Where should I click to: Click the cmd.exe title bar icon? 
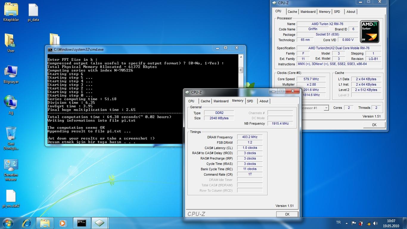pos(50,49)
